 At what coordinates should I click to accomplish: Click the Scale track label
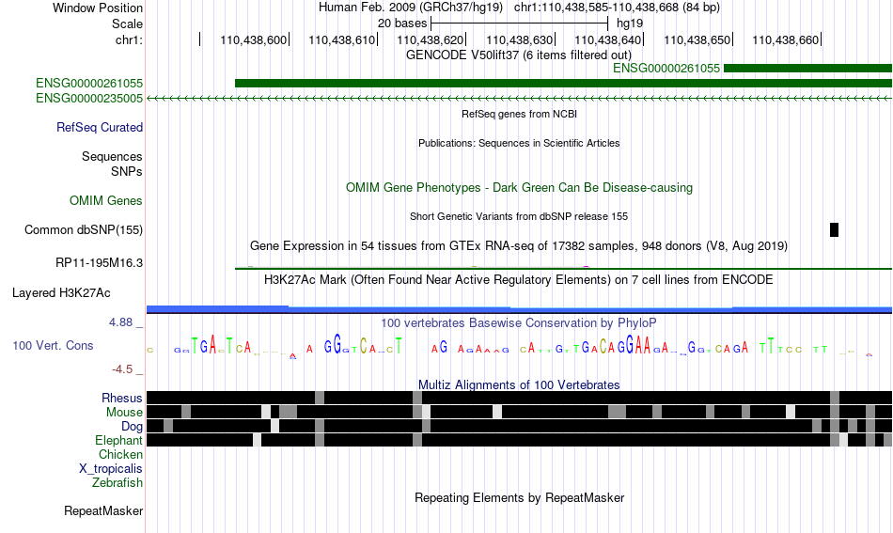[127, 24]
